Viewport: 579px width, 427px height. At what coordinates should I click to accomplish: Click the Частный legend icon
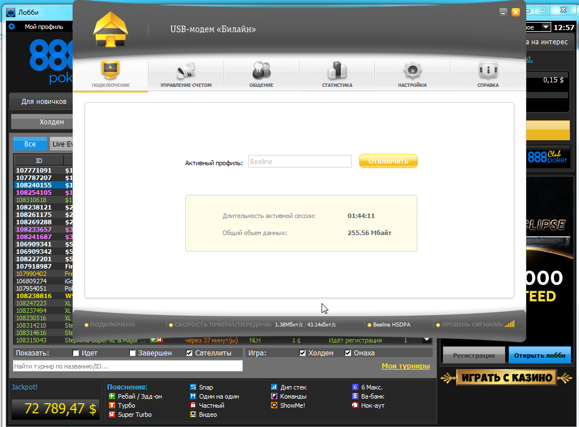193,405
